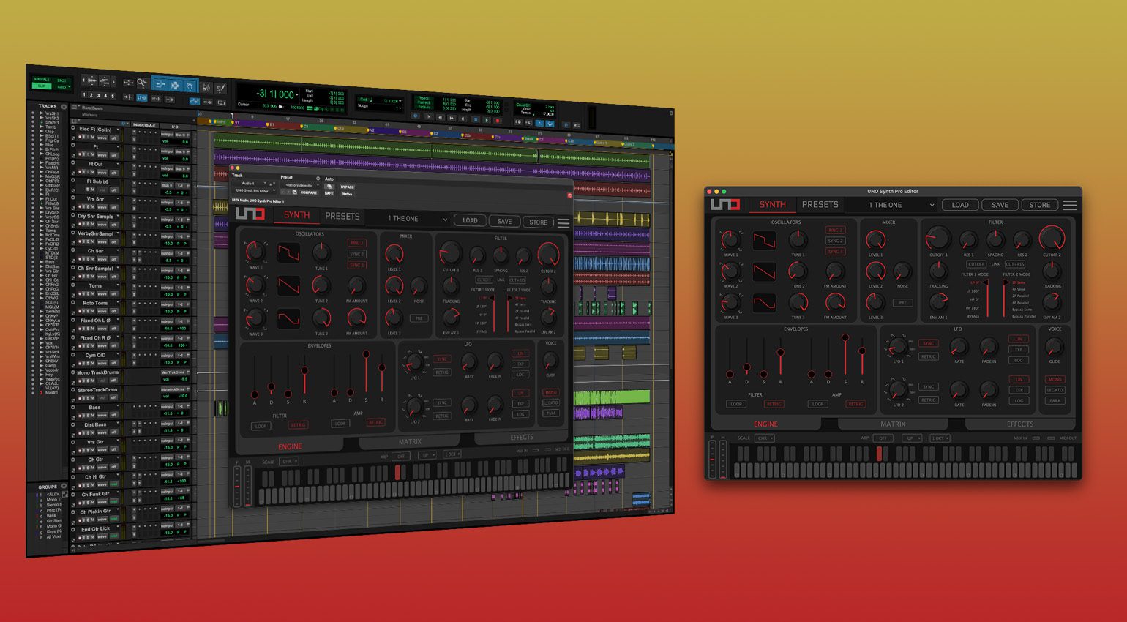
Task: Open SCALE CHR dropdown in standalone editor
Action: pyautogui.click(x=765, y=438)
